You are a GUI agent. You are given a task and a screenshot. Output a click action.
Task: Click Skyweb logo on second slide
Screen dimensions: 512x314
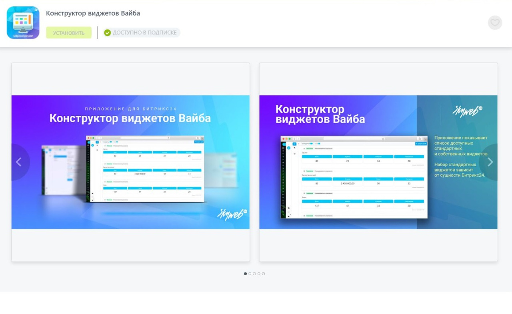[x=467, y=111]
